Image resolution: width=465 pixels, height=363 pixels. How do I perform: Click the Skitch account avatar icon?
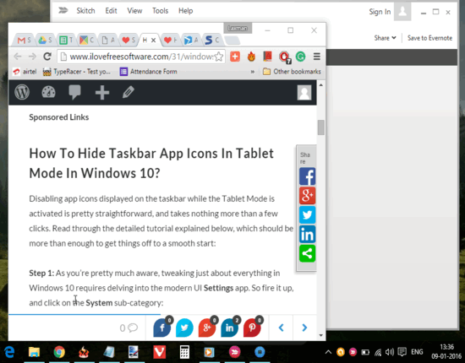click(402, 12)
